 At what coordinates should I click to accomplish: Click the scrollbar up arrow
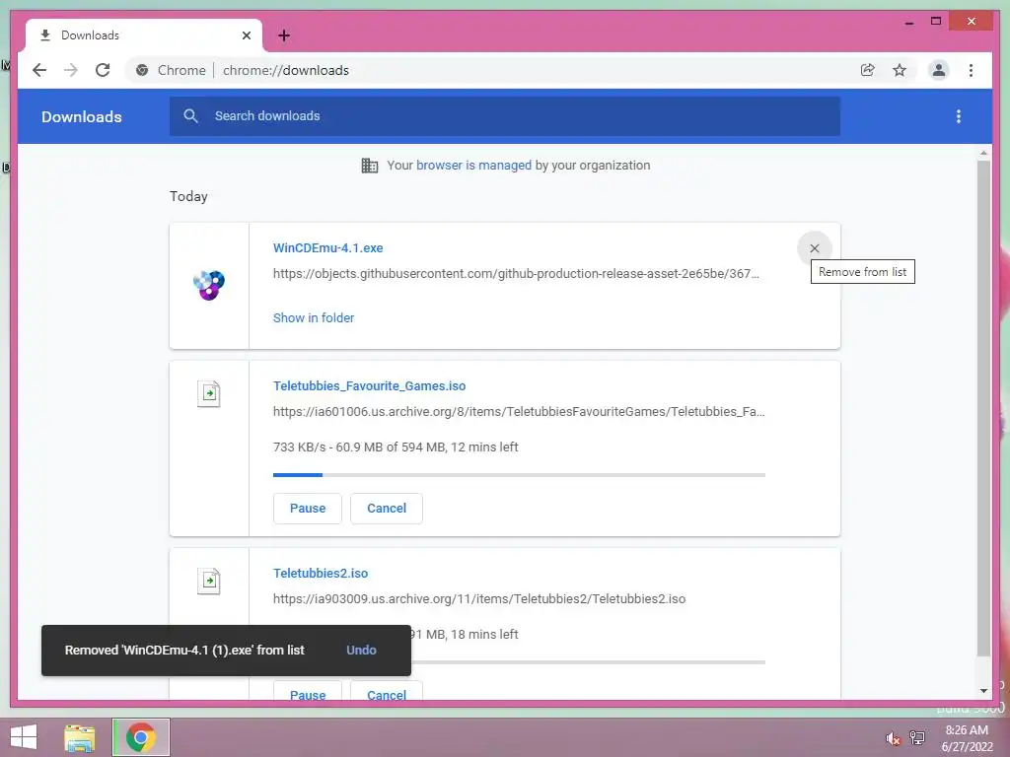point(983,153)
